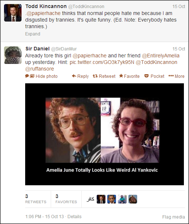Click the speech bubble conversation icon
This screenshot has width=189, height=224.
(27, 76)
